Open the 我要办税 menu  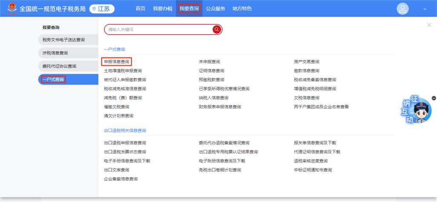click(x=163, y=9)
